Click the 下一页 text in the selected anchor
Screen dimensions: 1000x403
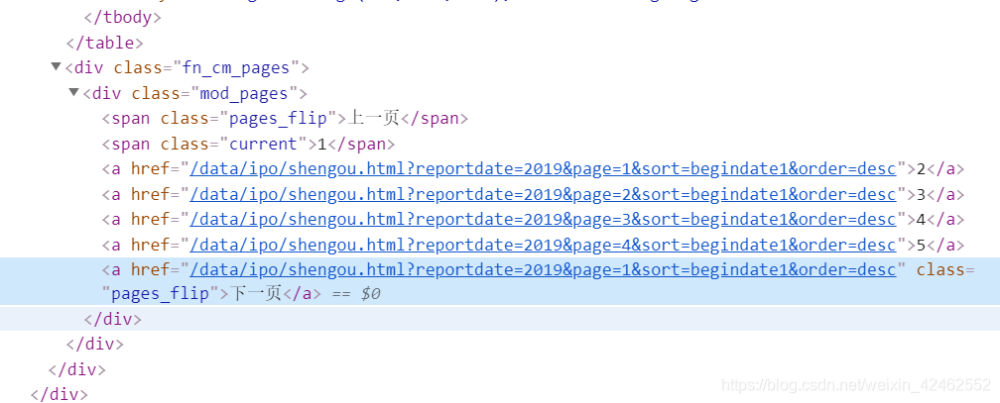point(255,293)
